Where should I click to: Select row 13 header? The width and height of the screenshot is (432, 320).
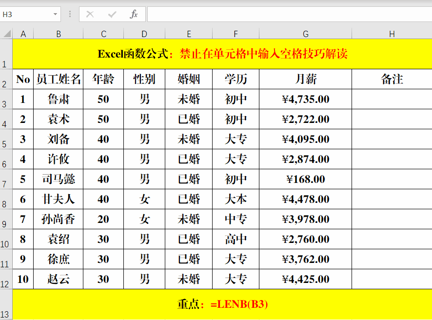tap(6, 304)
